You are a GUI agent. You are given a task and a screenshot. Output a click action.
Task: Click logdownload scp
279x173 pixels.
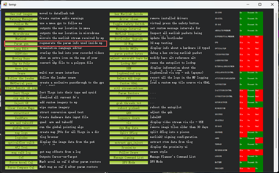click(129, 73)
